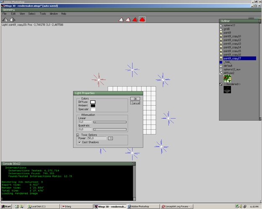262x209 pixels.
Task: Click the Linear attenuation value field
Action: click(x=85, y=122)
